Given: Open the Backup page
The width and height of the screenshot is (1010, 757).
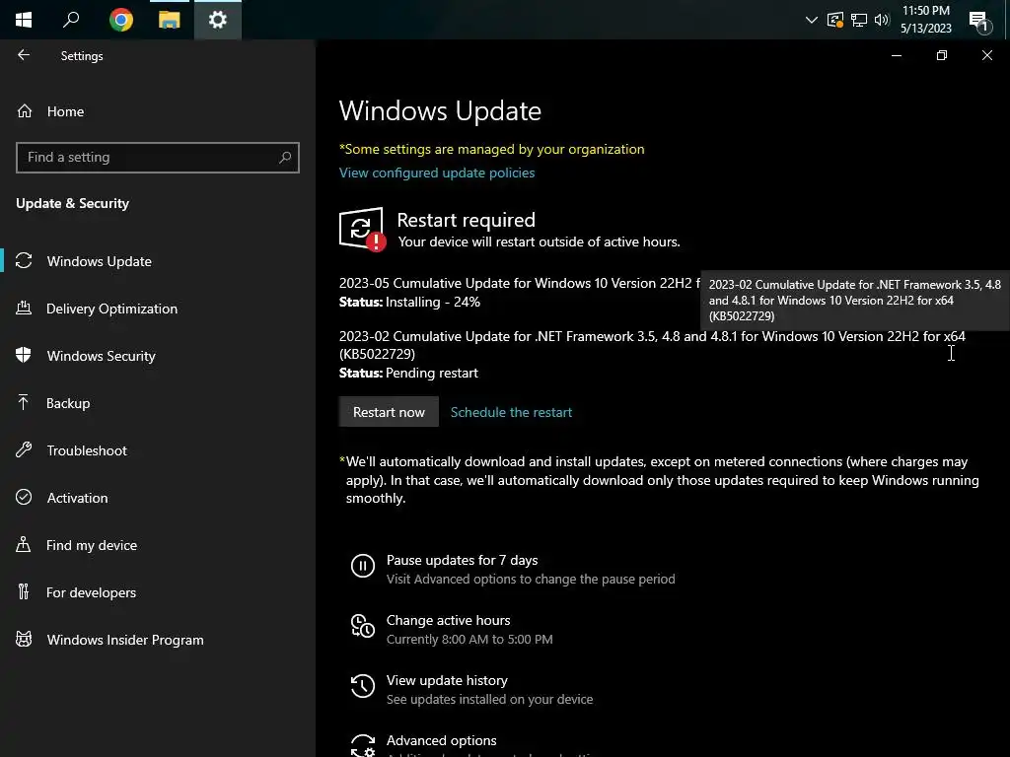Looking at the screenshot, I should 68,403.
